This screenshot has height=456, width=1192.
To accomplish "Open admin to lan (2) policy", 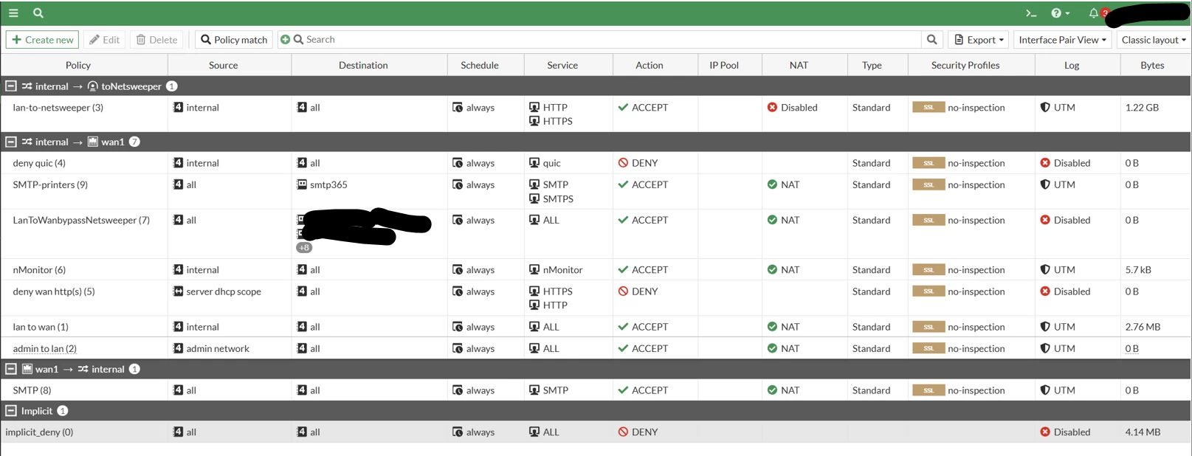I will click(x=44, y=348).
